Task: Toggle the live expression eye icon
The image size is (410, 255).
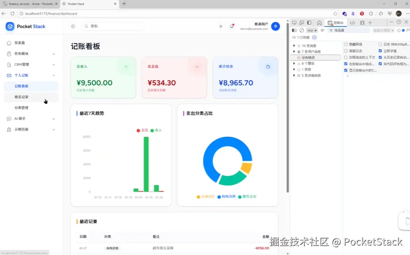Action: (x=322, y=30)
